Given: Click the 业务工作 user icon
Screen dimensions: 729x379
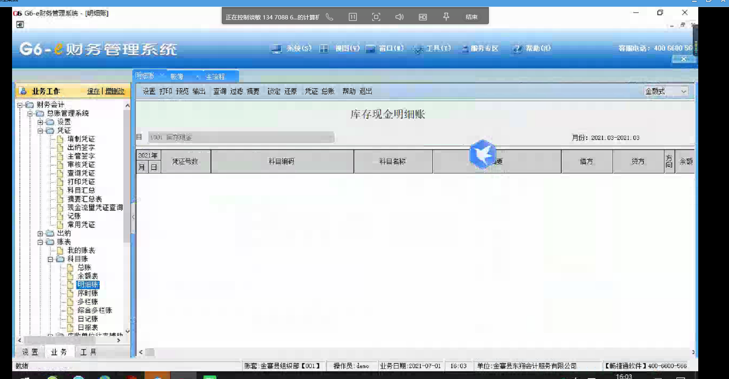Looking at the screenshot, I should coord(23,91).
